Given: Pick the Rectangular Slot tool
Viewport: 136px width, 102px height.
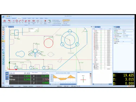Looking at the screenshot, I should click(x=33, y=22).
